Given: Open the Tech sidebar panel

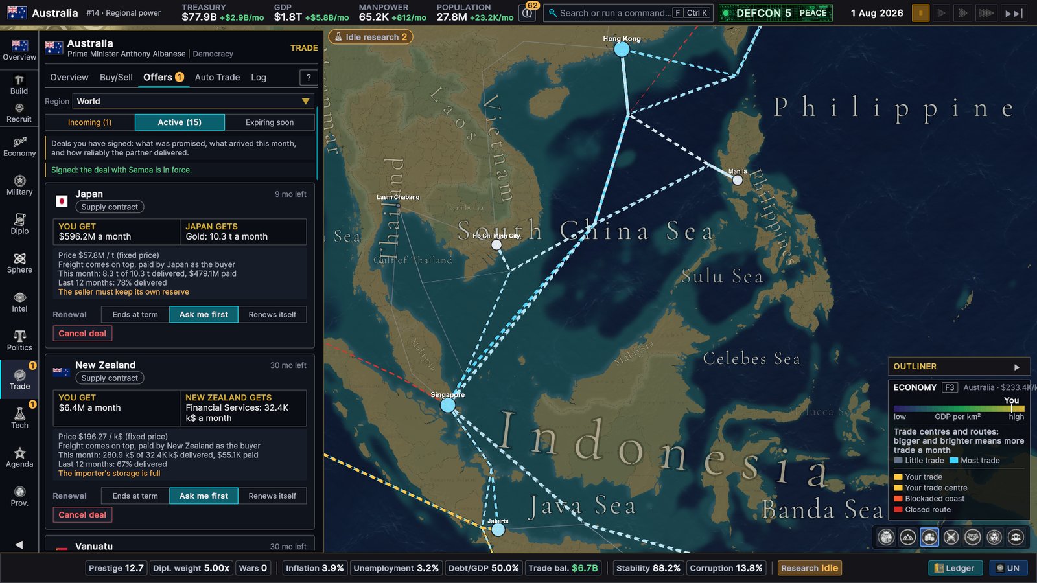Looking at the screenshot, I should click(19, 419).
